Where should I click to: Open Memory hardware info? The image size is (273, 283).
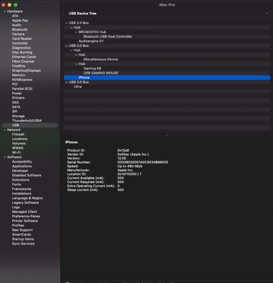pos(19,75)
